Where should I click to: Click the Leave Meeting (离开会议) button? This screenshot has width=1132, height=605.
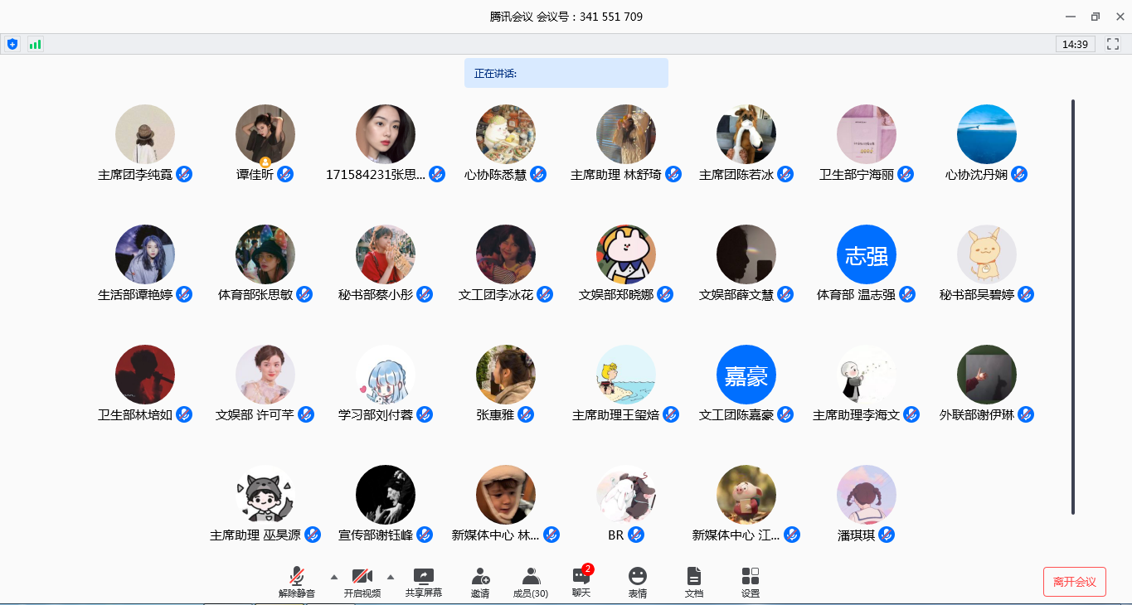(1074, 582)
